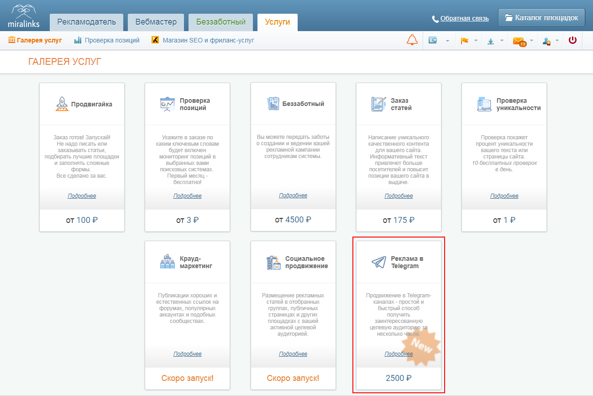Image resolution: width=593 pixels, height=396 pixels.
Task: Click the '2500 ₽' Telegram price
Action: [x=399, y=378]
